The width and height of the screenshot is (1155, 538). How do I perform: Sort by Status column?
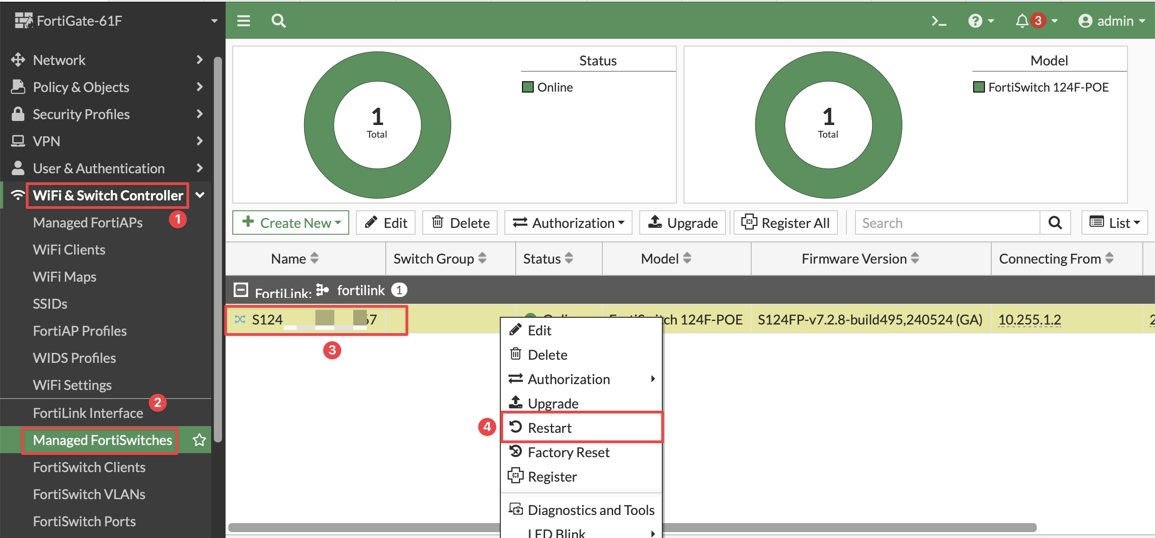(x=548, y=259)
